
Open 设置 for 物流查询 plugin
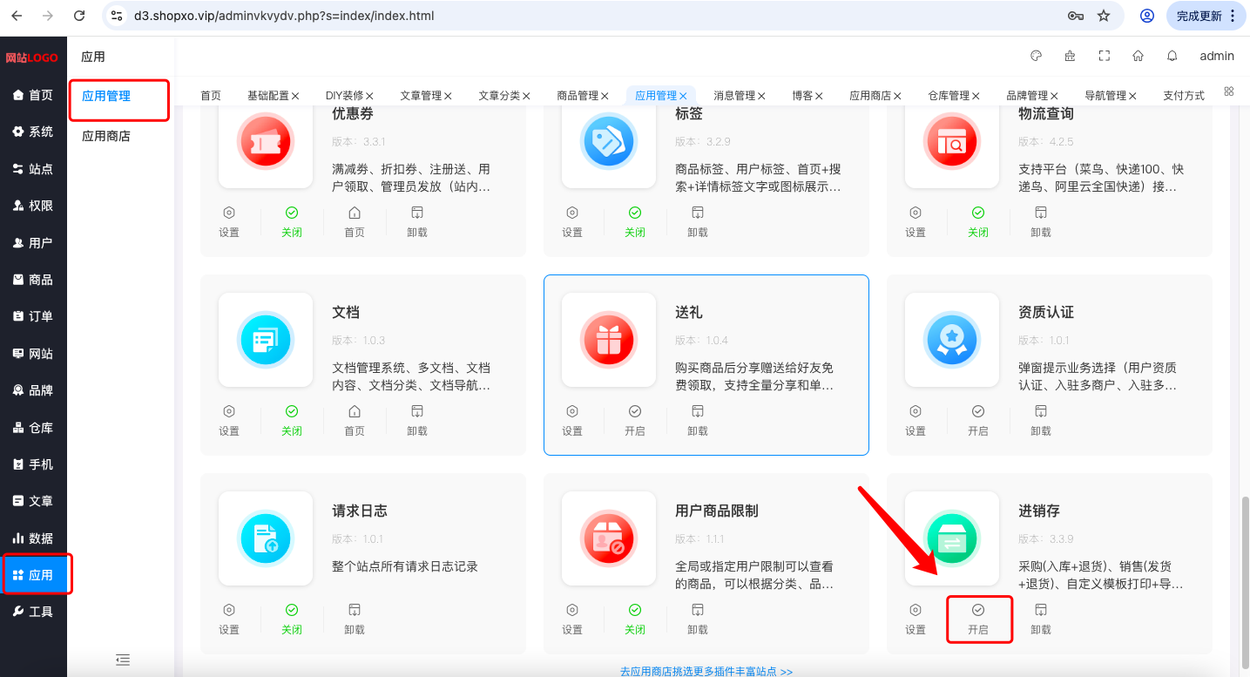pos(916,221)
